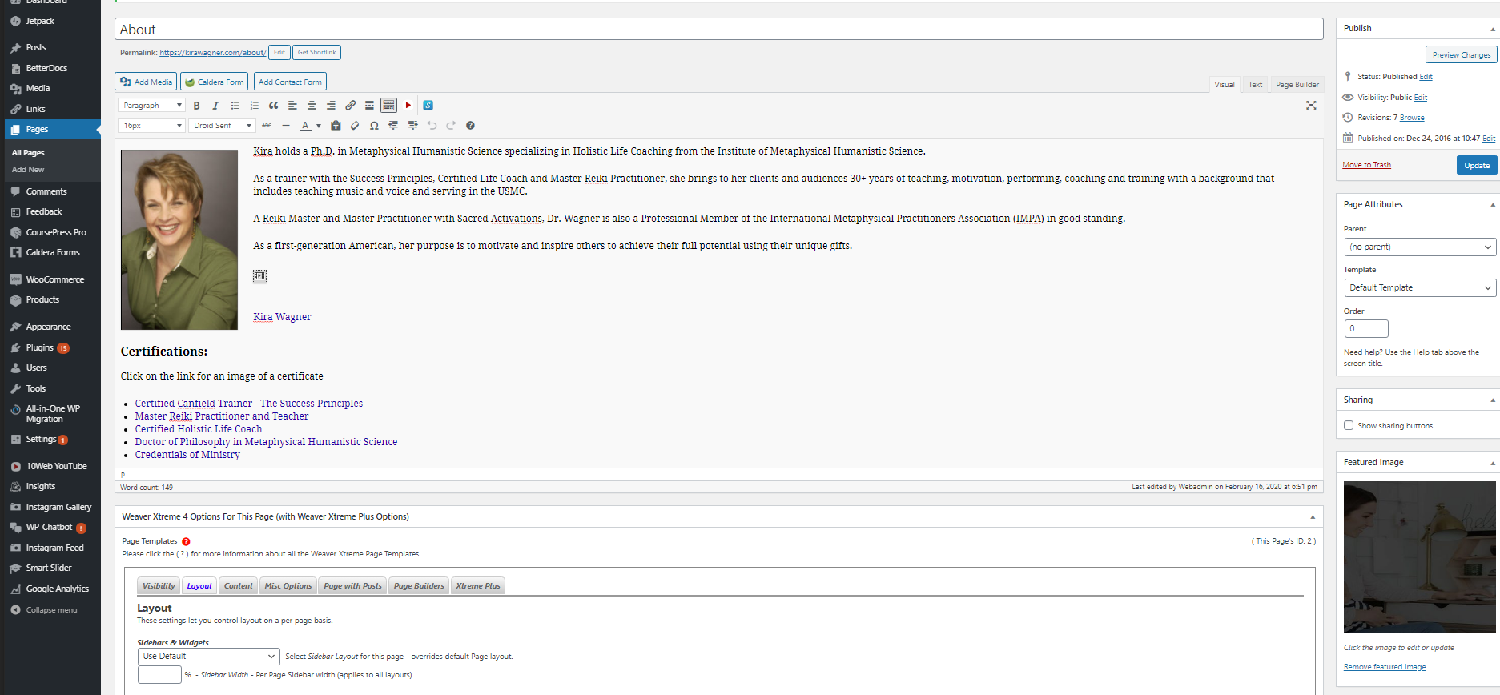The height and width of the screenshot is (695, 1500).
Task: Click the Remove featured image link
Action: coord(1385,667)
